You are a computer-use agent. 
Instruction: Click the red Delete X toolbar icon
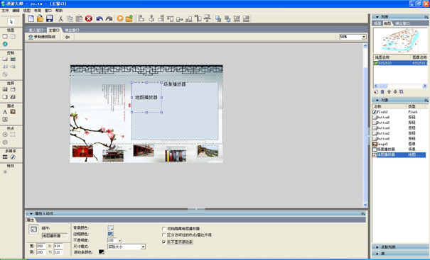(x=89, y=18)
